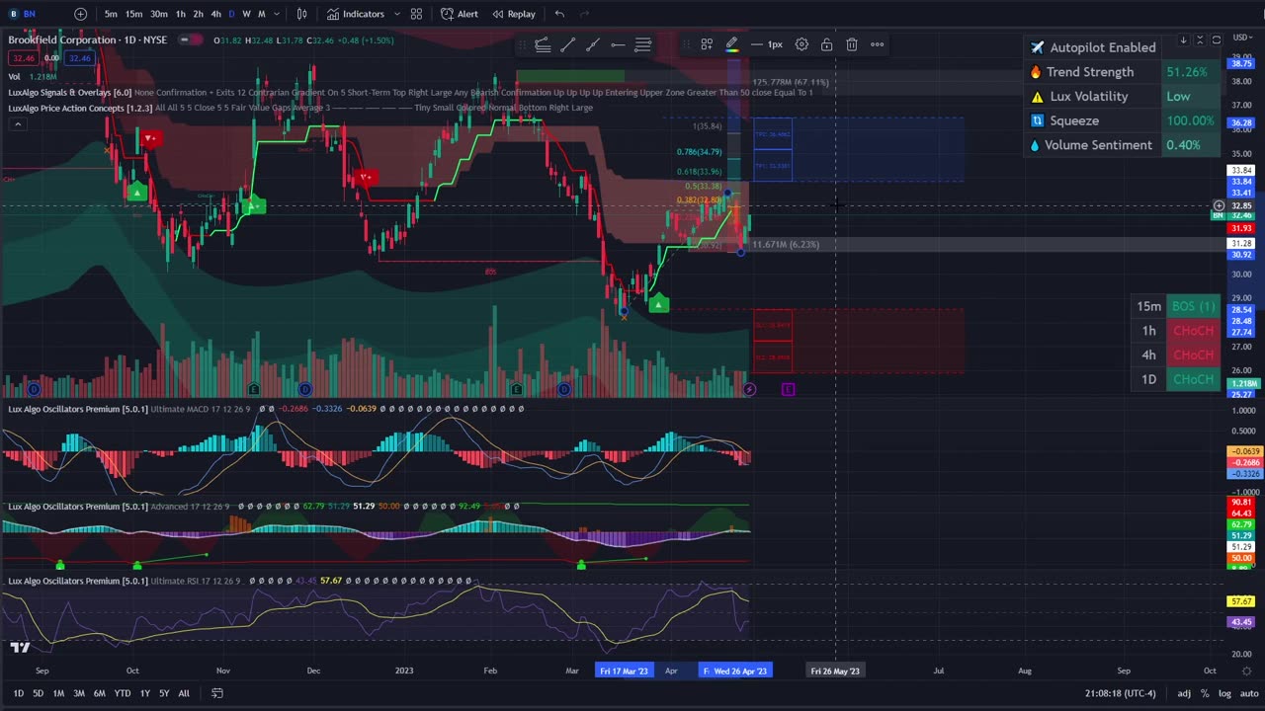Open chart settings gear beside time axis
Screen dimensions: 1265x711
click(x=1247, y=671)
